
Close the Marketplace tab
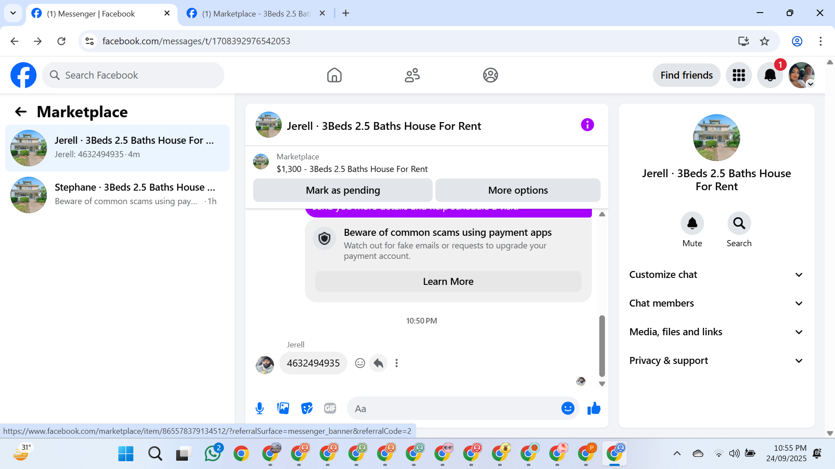point(322,13)
